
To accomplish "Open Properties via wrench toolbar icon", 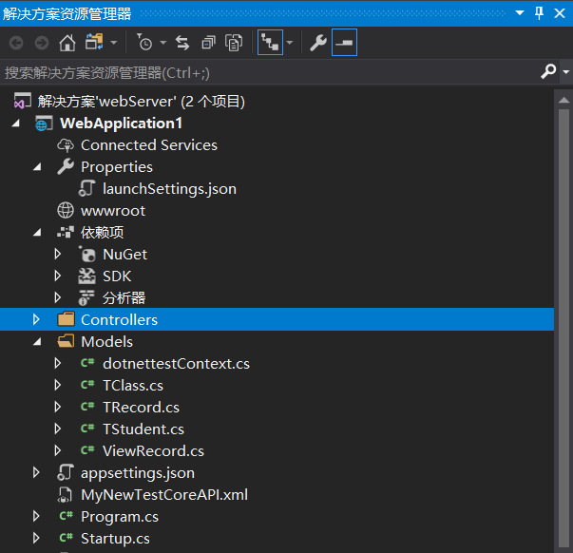I will click(x=318, y=43).
